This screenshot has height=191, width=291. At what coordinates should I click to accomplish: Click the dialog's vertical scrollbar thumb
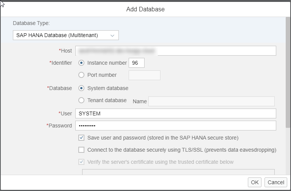click(288, 72)
